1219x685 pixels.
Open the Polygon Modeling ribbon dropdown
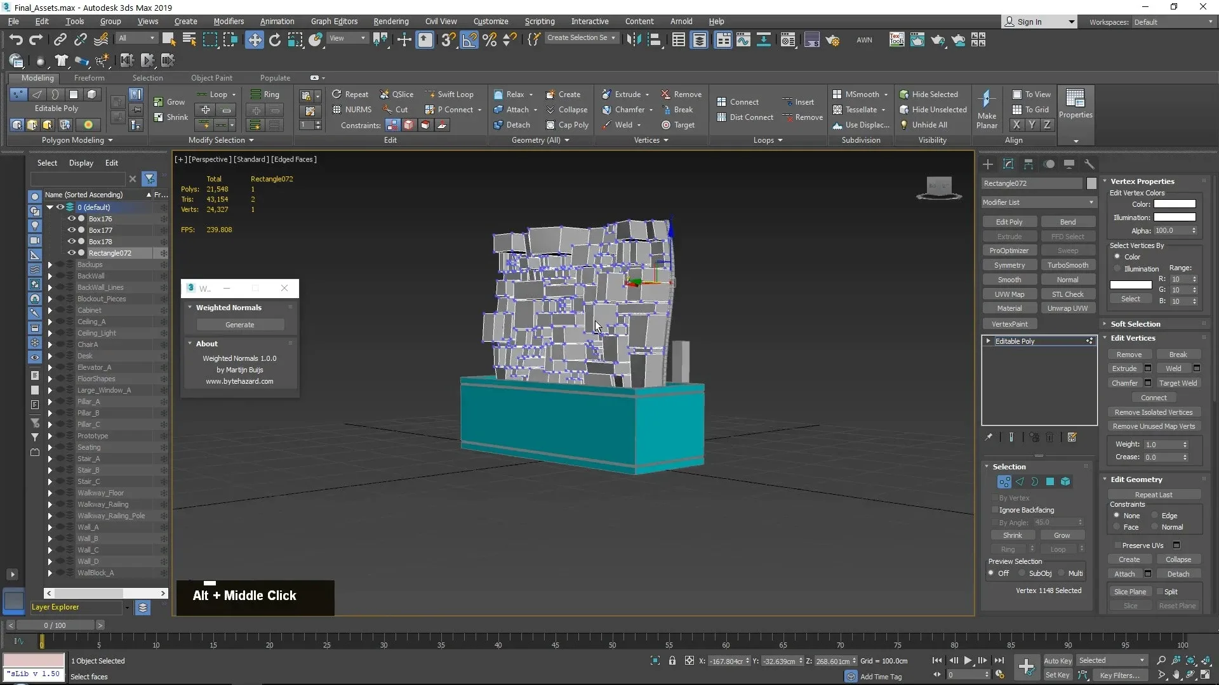pos(77,140)
